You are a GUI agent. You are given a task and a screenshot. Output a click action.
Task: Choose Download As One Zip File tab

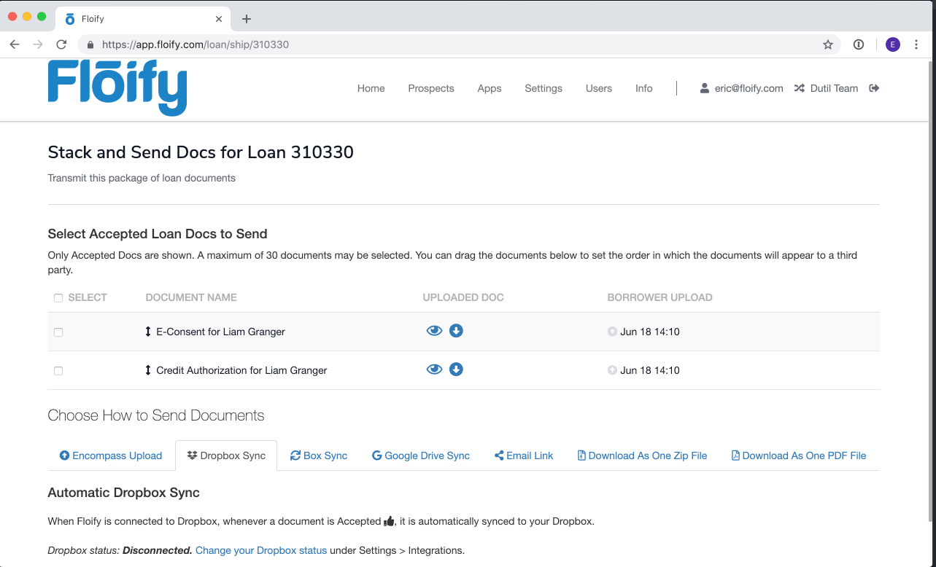tap(643, 455)
